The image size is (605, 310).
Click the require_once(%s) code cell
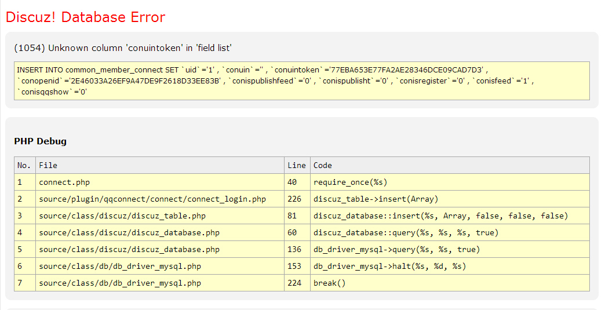pos(350,182)
